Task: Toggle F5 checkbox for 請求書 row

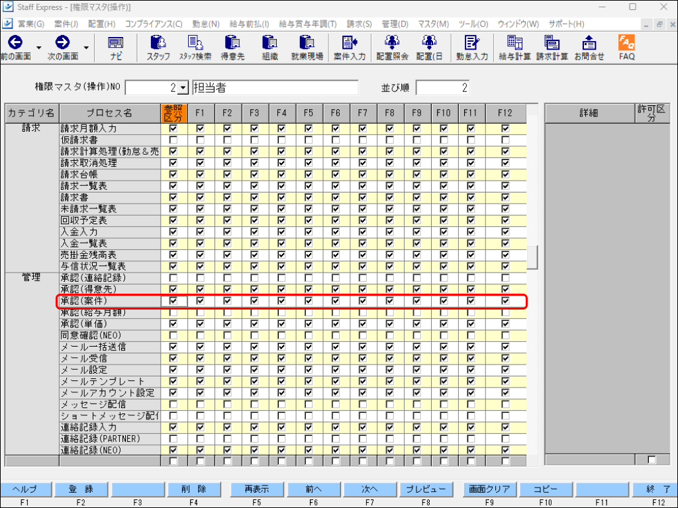Action: point(309,197)
